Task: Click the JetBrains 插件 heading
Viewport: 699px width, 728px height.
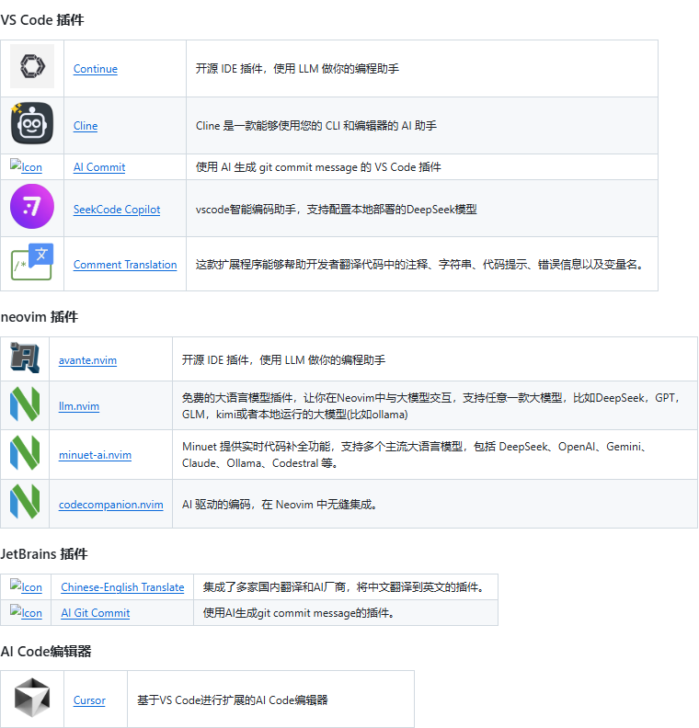Action: tap(44, 554)
